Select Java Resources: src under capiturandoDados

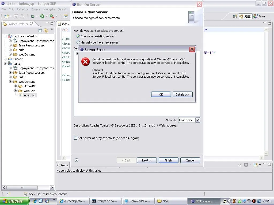click(x=32, y=45)
